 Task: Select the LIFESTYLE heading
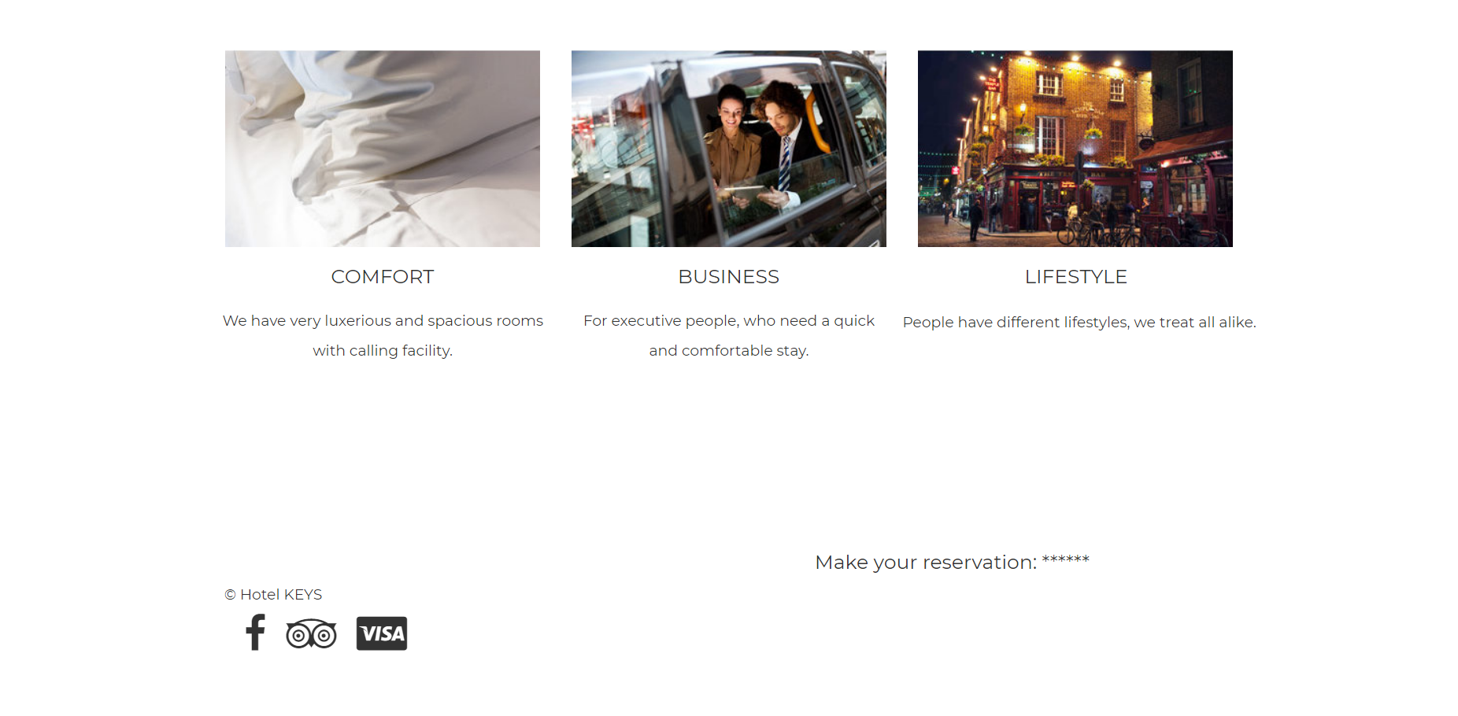tap(1075, 277)
